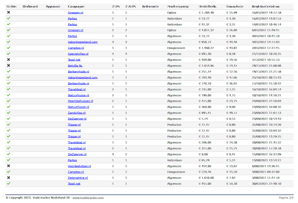
Task: Click the green check for Natuurhuisje.nl € 190,00
Action: tap(9, 95)
